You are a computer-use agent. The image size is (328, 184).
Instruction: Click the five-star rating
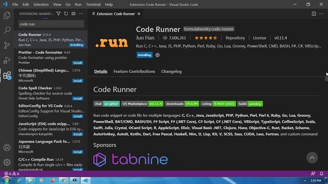pyautogui.click(x=206, y=38)
